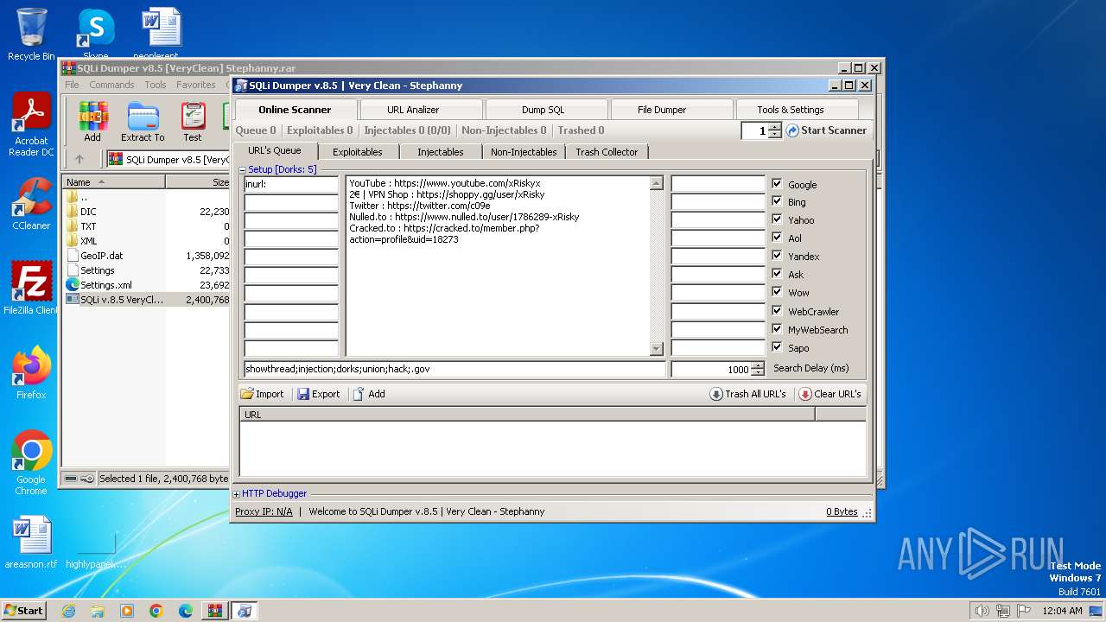Click the Add page icon
This screenshot has width=1106, height=622.
click(x=359, y=394)
